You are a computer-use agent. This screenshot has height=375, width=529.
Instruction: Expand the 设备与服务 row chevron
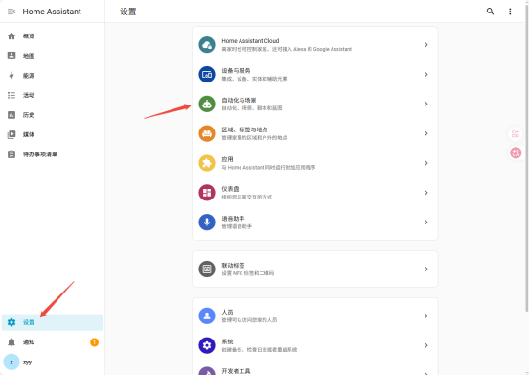point(426,74)
